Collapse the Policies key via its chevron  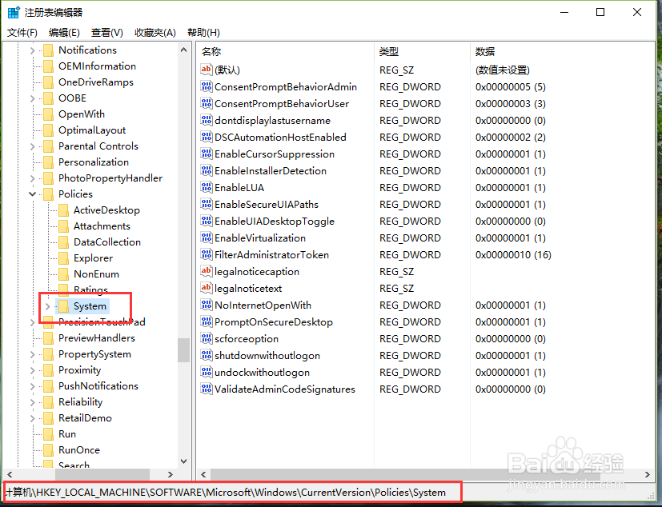point(33,194)
